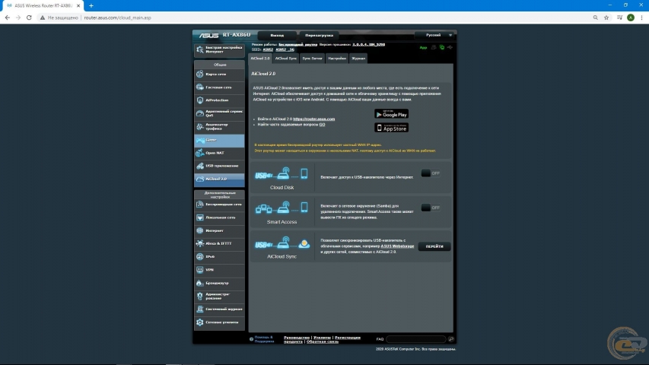Open the https://router.asus.com link

(313, 119)
